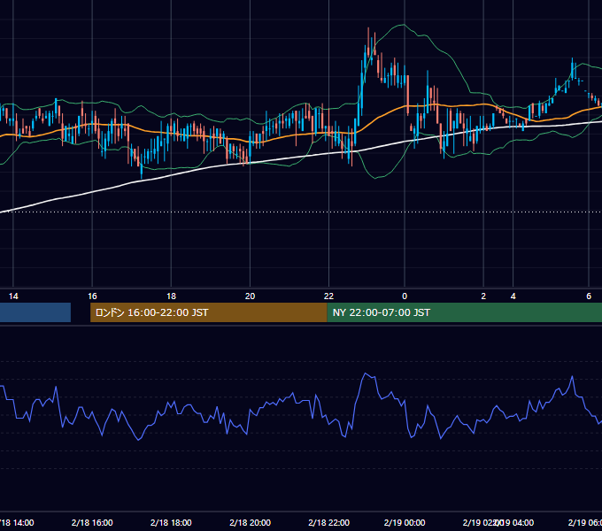
Task: Click the '6' hour axis label
Action: click(x=589, y=296)
